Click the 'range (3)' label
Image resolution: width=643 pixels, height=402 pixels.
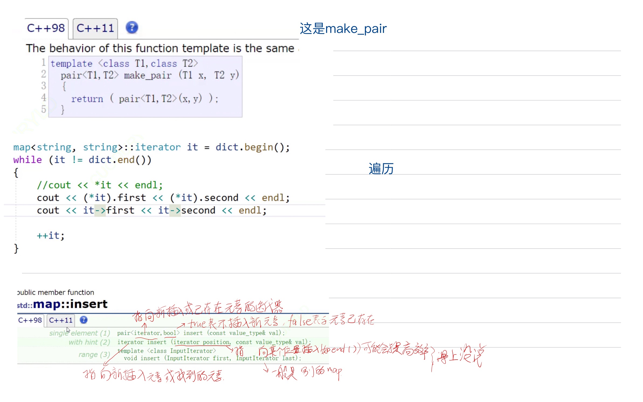pyautogui.click(x=94, y=354)
